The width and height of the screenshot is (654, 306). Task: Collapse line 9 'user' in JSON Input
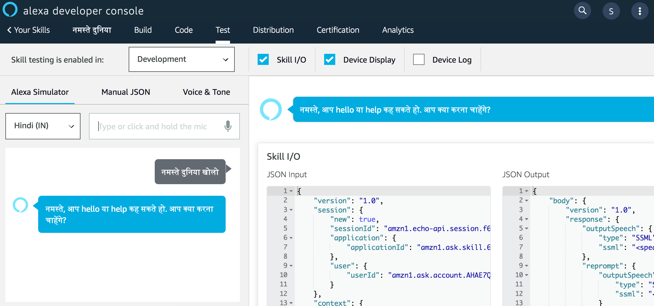291,266
